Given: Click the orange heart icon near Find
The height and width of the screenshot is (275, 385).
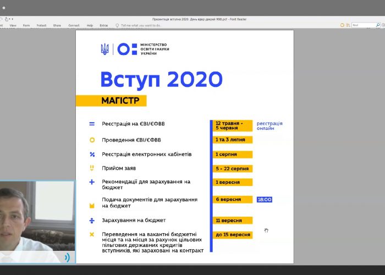Looking at the screenshot, I should (342, 25).
